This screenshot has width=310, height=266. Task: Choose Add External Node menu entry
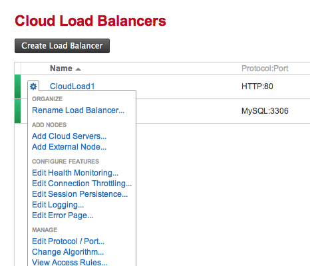(x=69, y=147)
